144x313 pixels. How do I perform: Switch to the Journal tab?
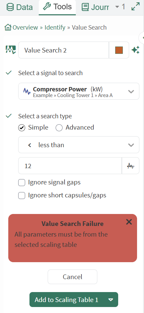point(95,7)
